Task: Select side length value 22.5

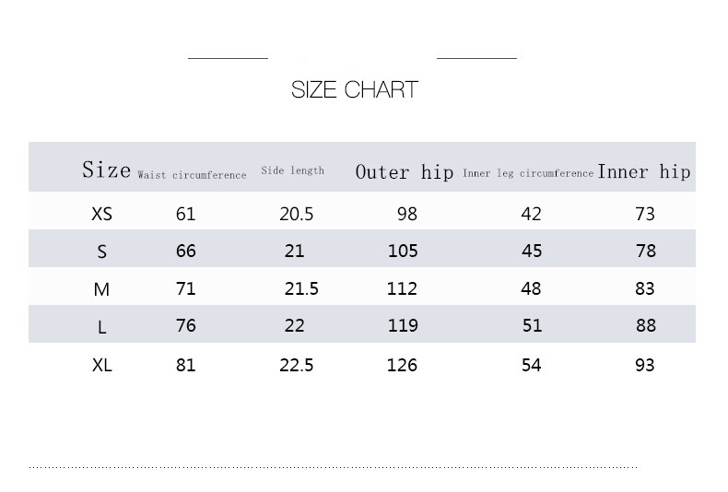Action: click(x=297, y=365)
